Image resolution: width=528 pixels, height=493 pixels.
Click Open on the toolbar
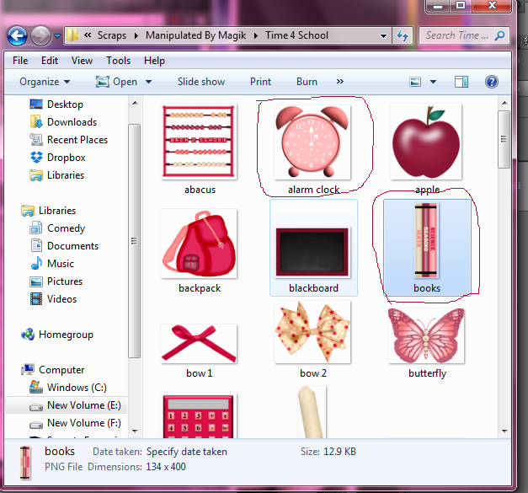[116, 82]
